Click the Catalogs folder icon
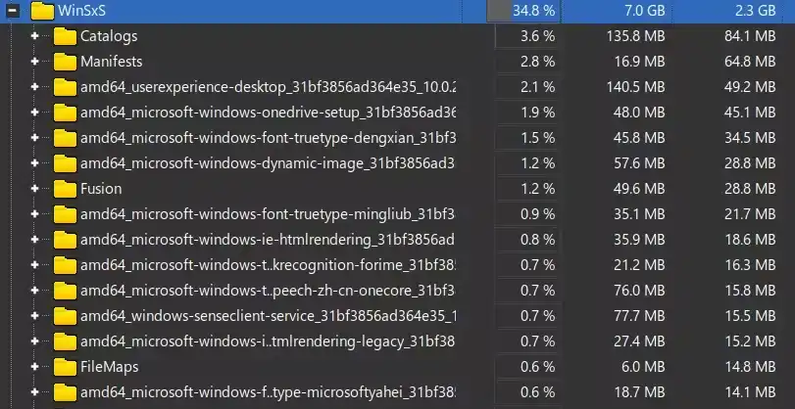 (x=65, y=36)
